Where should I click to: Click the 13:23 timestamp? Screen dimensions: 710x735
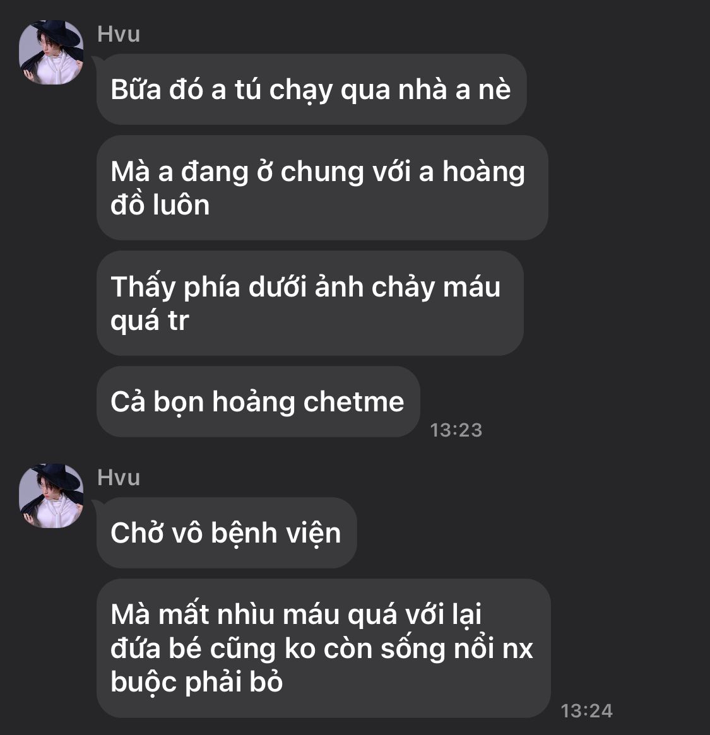click(456, 430)
